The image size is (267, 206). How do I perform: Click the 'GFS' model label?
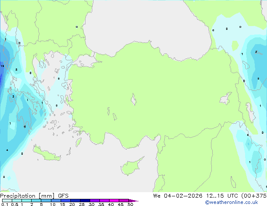[x=63, y=196]
